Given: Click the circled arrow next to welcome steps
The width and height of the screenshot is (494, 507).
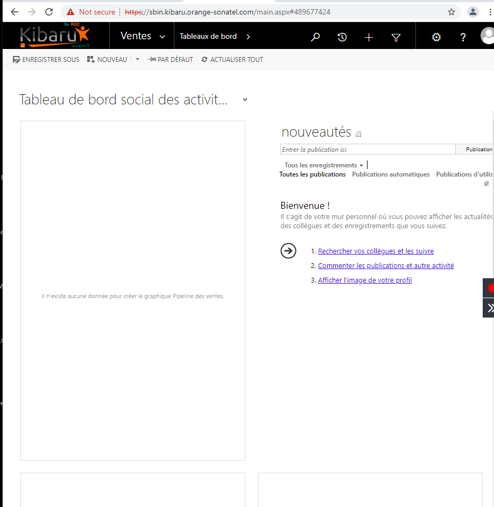Looking at the screenshot, I should 288,251.
